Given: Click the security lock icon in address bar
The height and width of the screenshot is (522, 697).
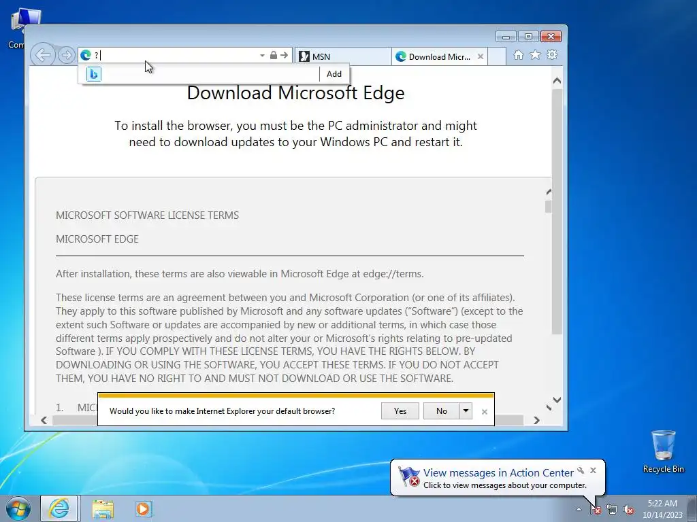Looking at the screenshot, I should [274, 55].
